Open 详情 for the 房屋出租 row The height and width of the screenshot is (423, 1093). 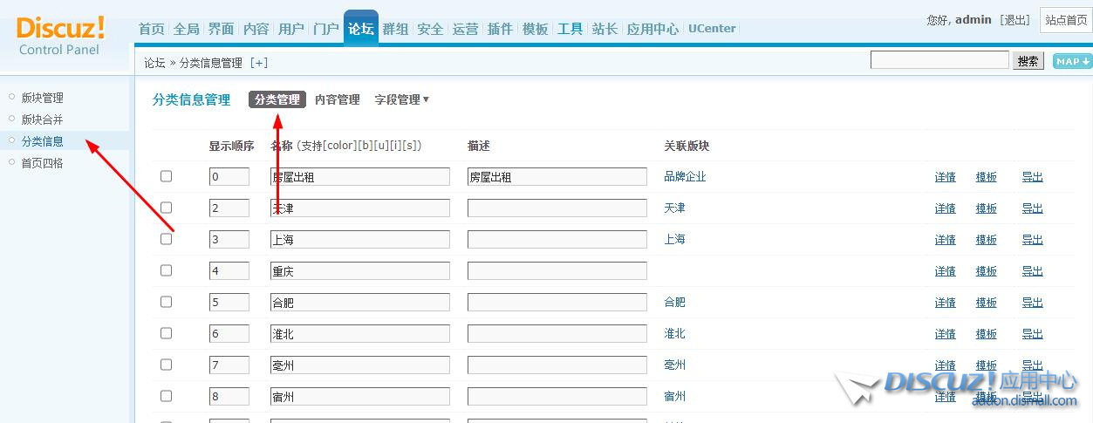click(x=946, y=177)
